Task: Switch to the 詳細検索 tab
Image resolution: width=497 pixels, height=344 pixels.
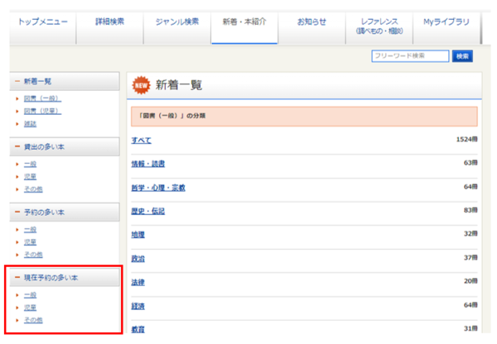Action: coord(109,28)
